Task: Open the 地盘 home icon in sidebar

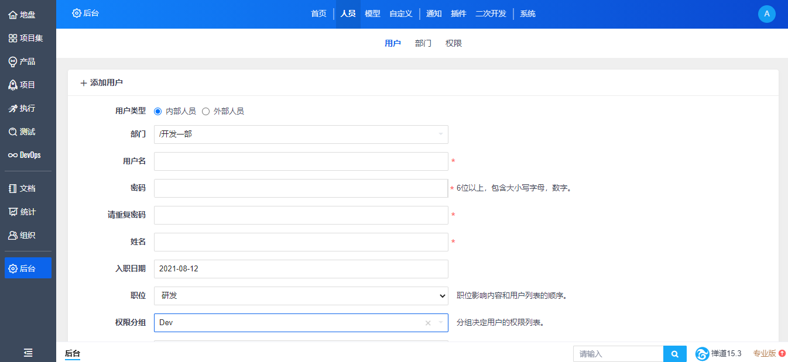Action: (x=13, y=15)
